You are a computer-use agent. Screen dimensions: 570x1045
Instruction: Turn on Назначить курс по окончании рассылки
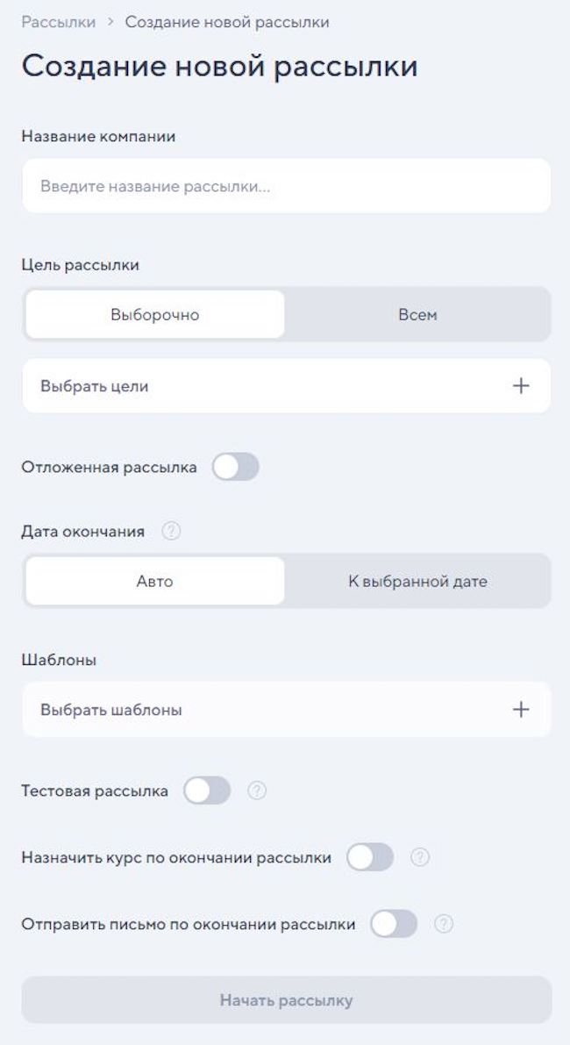370,857
